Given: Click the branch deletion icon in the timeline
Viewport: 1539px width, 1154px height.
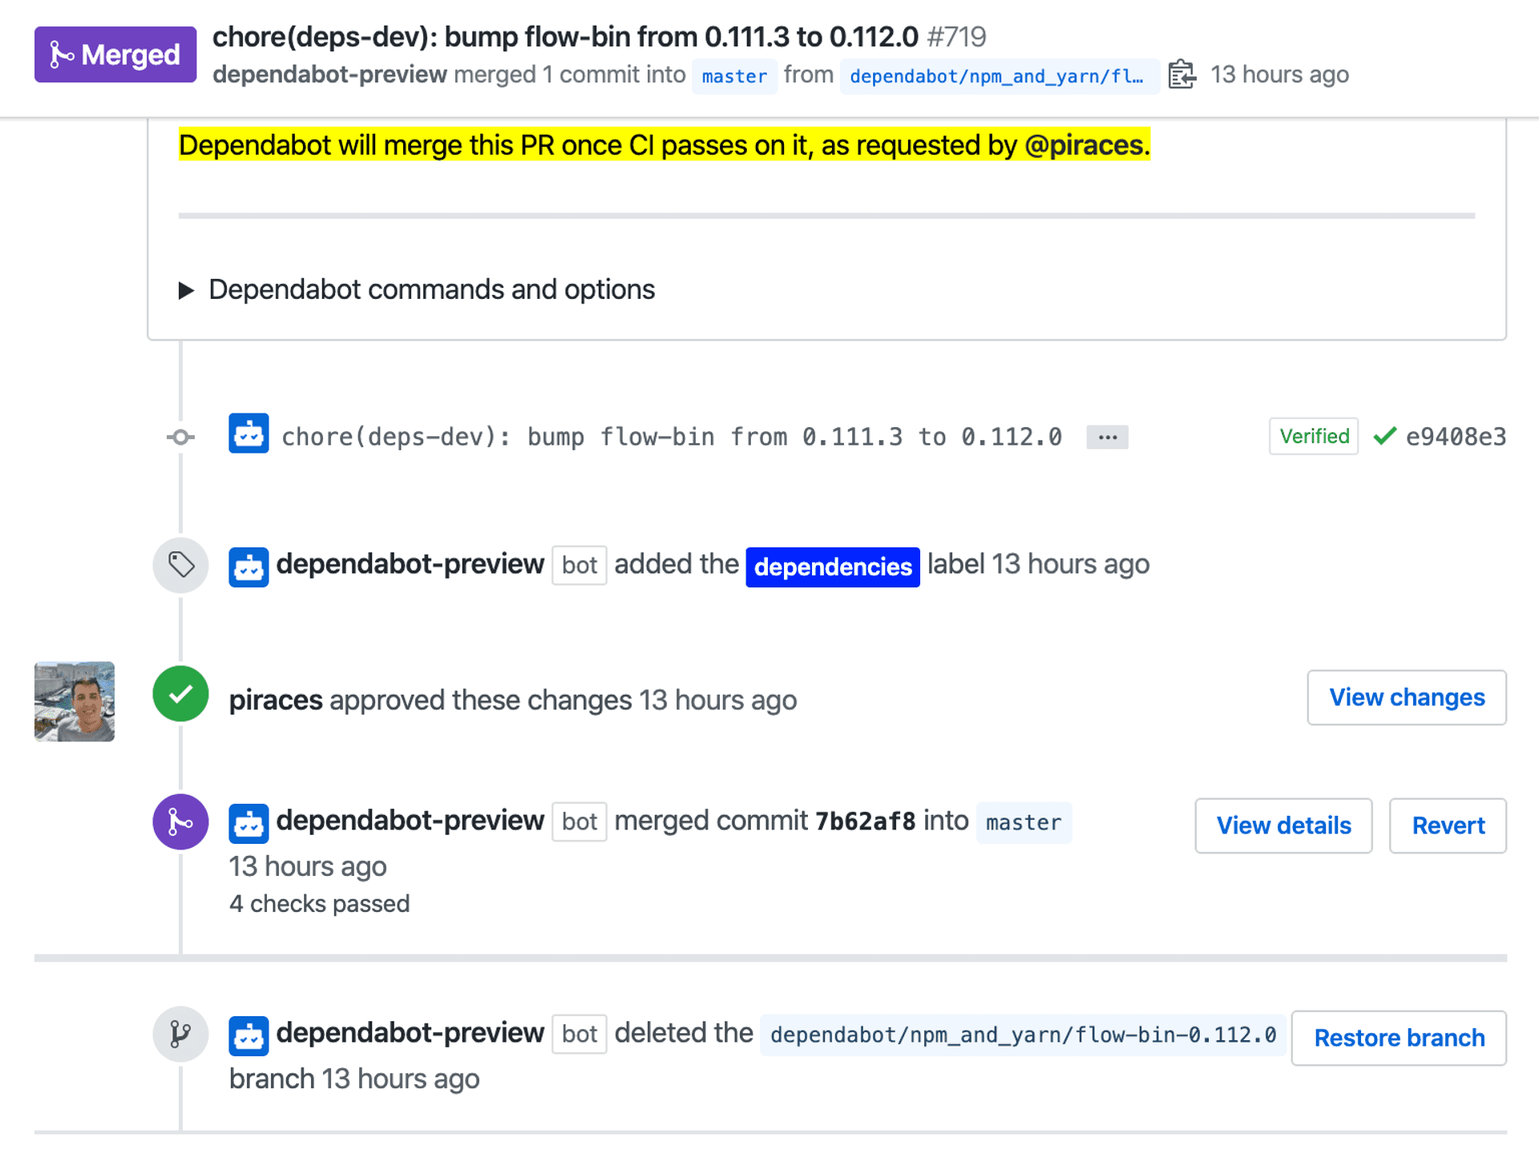Looking at the screenshot, I should (180, 1034).
